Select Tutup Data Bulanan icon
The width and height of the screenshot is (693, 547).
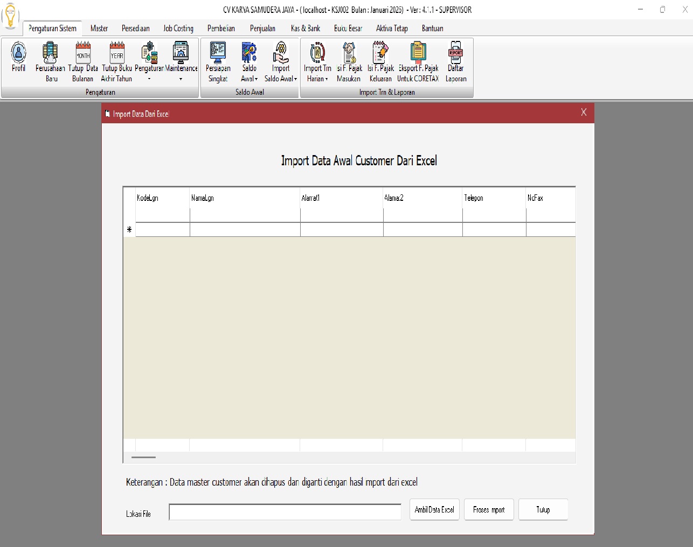pyautogui.click(x=83, y=62)
